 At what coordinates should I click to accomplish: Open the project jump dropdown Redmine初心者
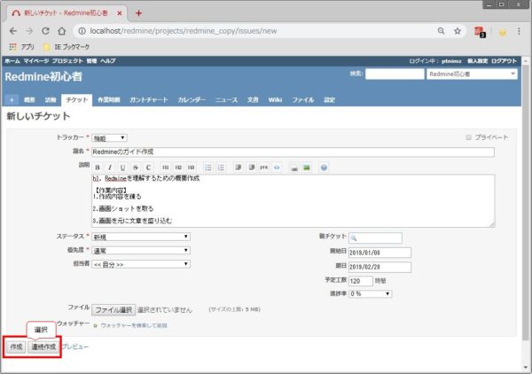[x=472, y=74]
